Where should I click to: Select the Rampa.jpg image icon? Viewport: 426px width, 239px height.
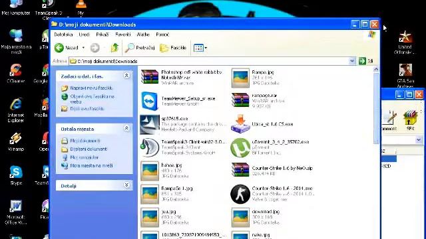[x=240, y=78]
